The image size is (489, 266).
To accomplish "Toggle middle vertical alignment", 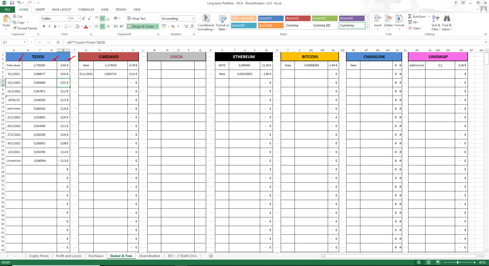I will pos(102,18).
